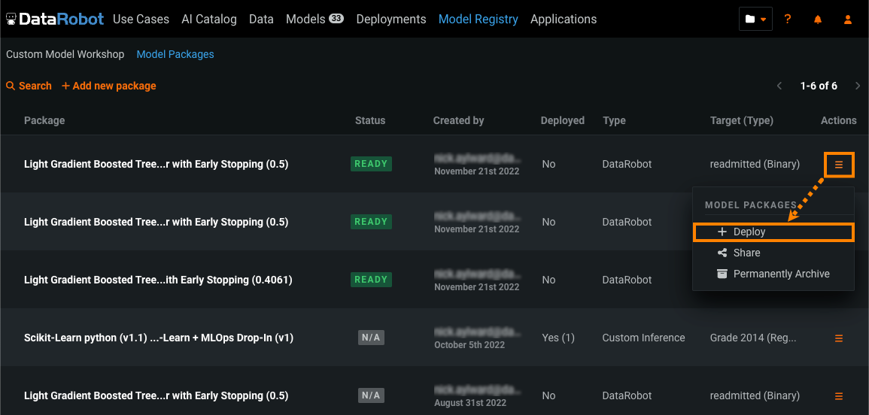Choose Share in the model packages menu
This screenshot has height=415, width=869.
click(746, 253)
